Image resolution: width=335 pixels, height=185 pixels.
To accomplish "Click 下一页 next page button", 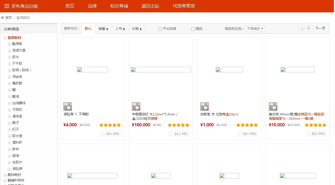I will pos(320,29).
